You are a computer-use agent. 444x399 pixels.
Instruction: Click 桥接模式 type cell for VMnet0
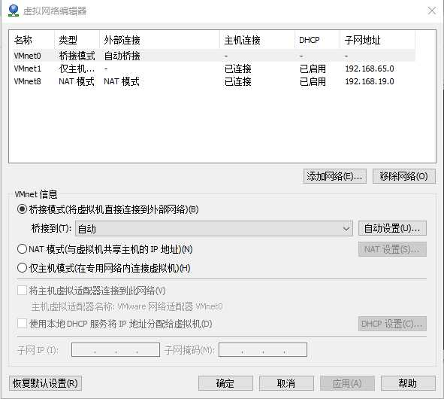pos(77,56)
